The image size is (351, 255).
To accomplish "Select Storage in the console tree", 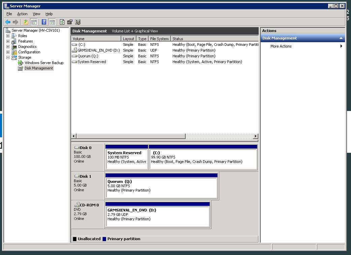I will [x=25, y=57].
